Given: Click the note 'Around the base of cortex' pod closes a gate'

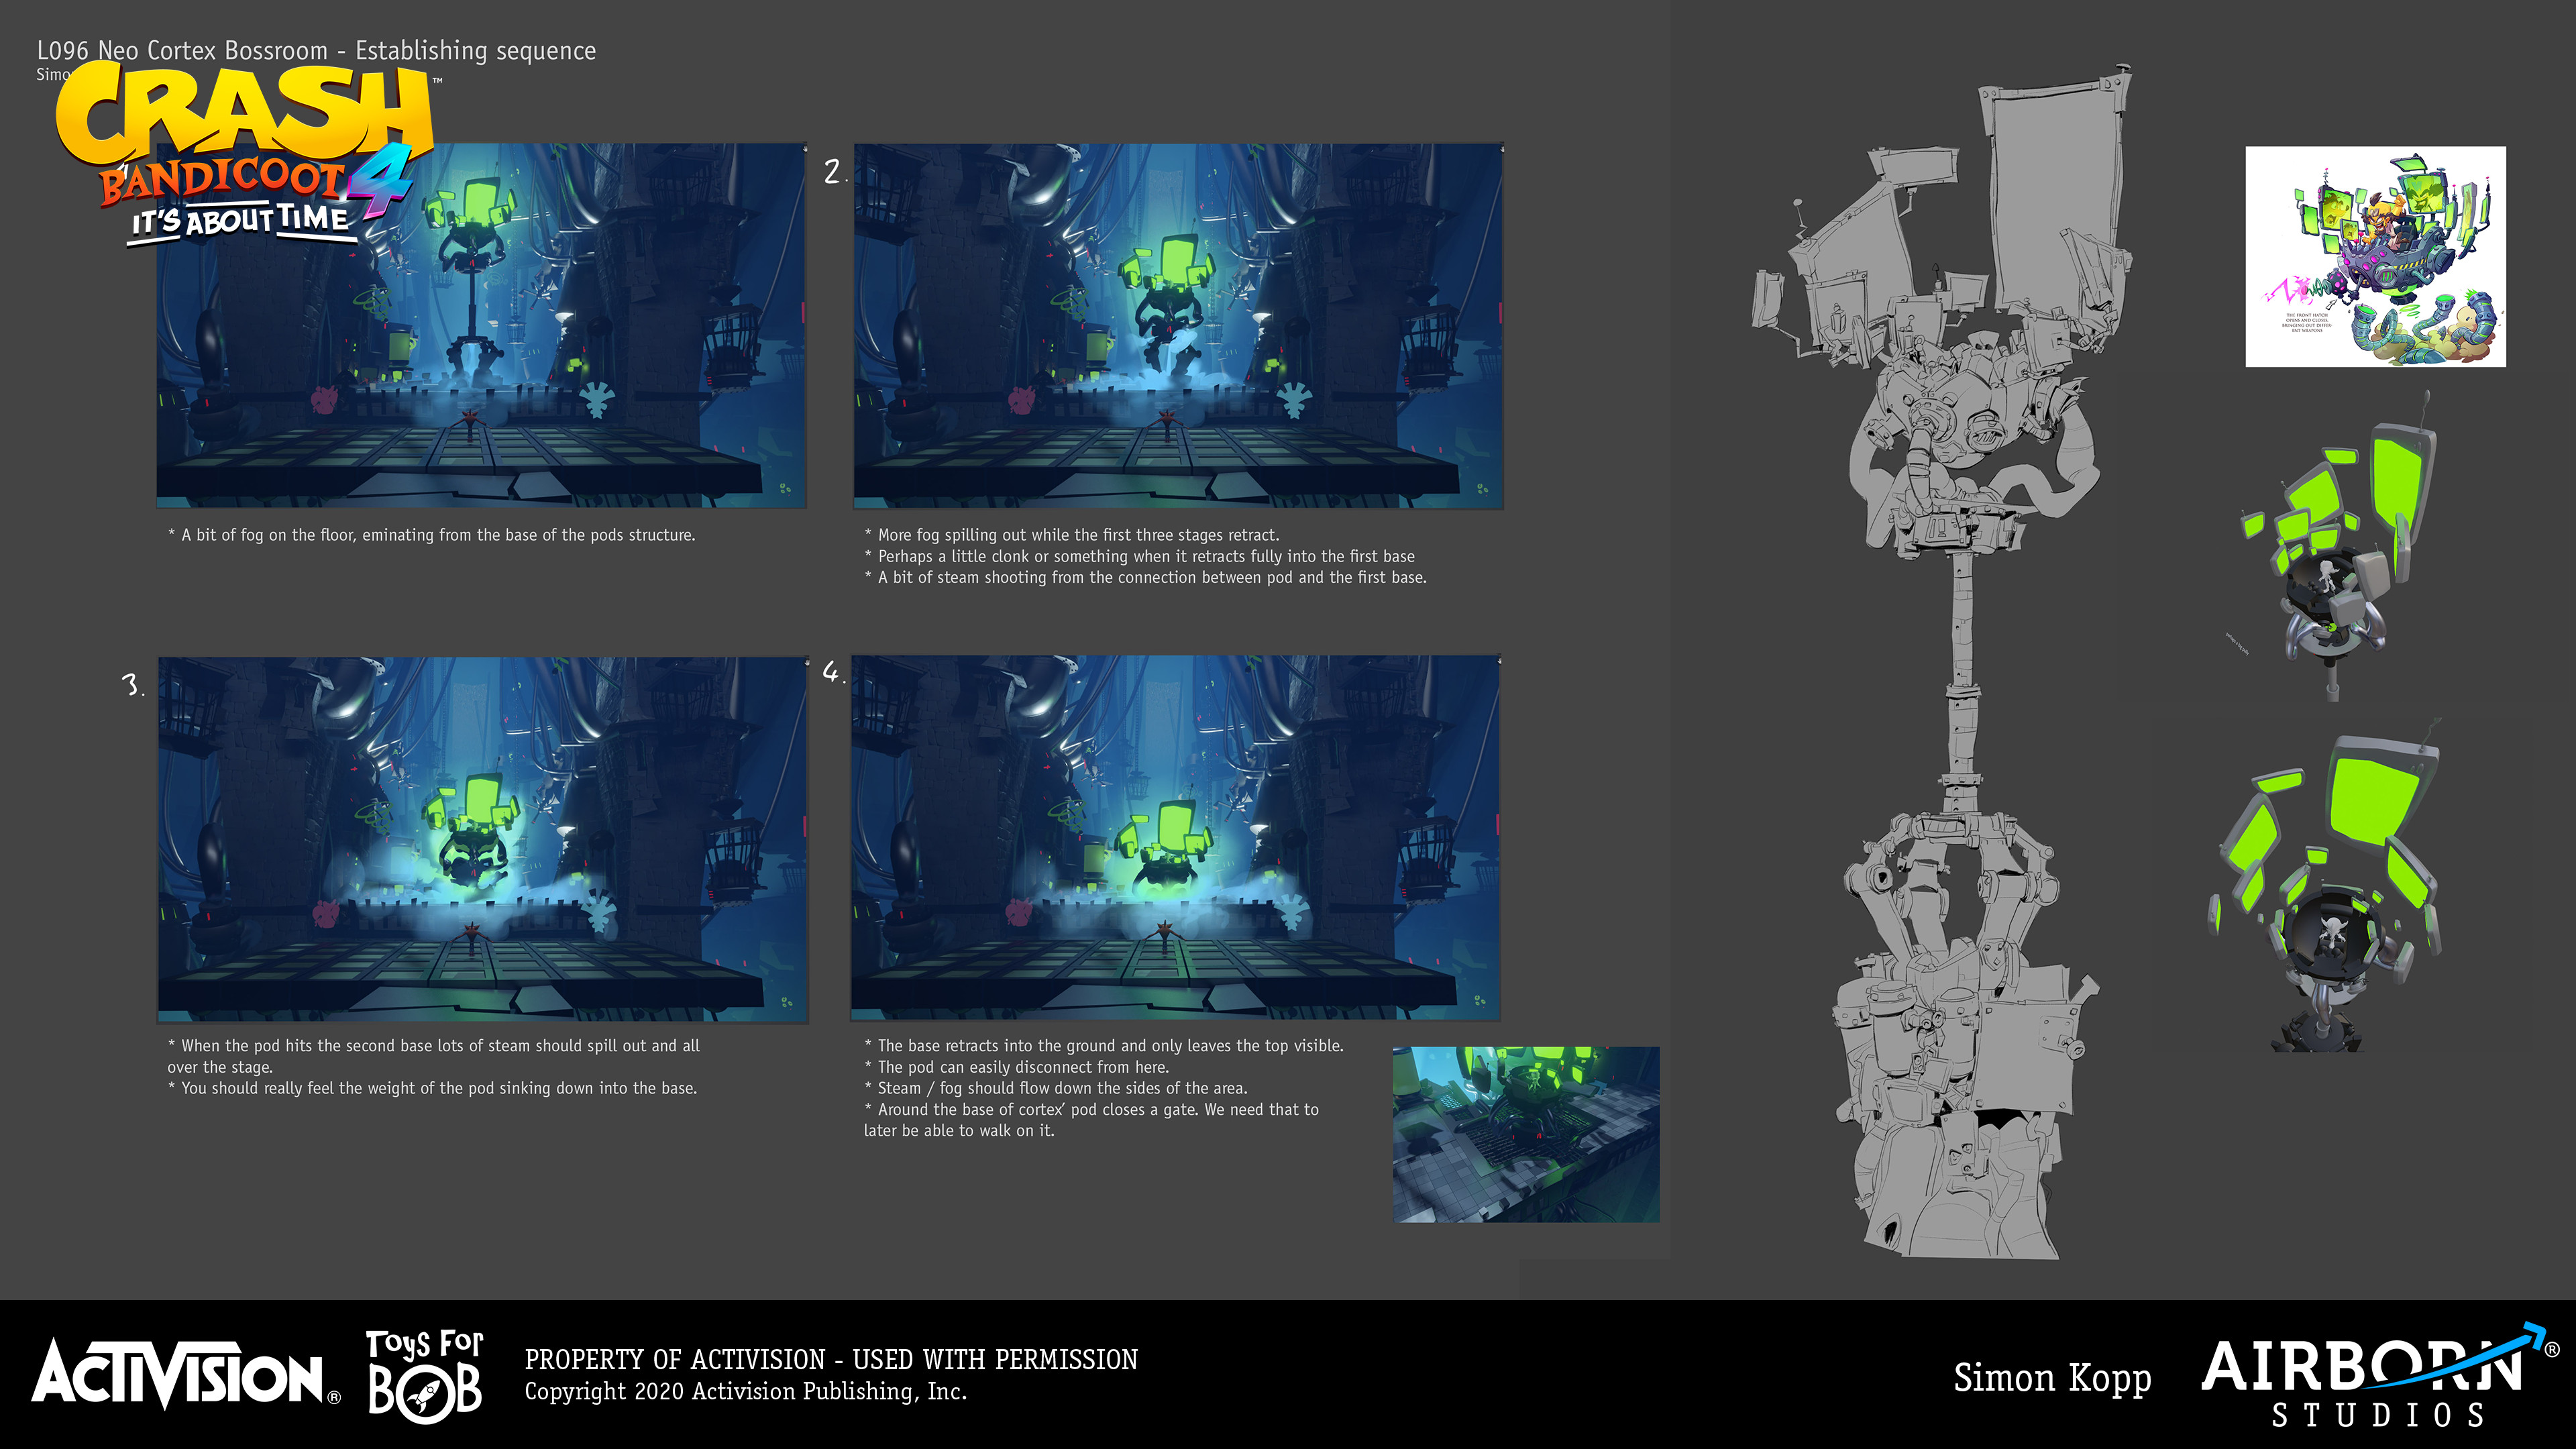Looking at the screenshot, I should 1091,1120.
